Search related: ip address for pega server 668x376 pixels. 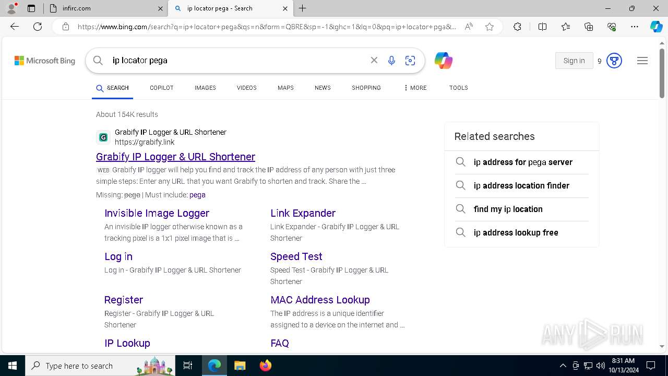[522, 162]
